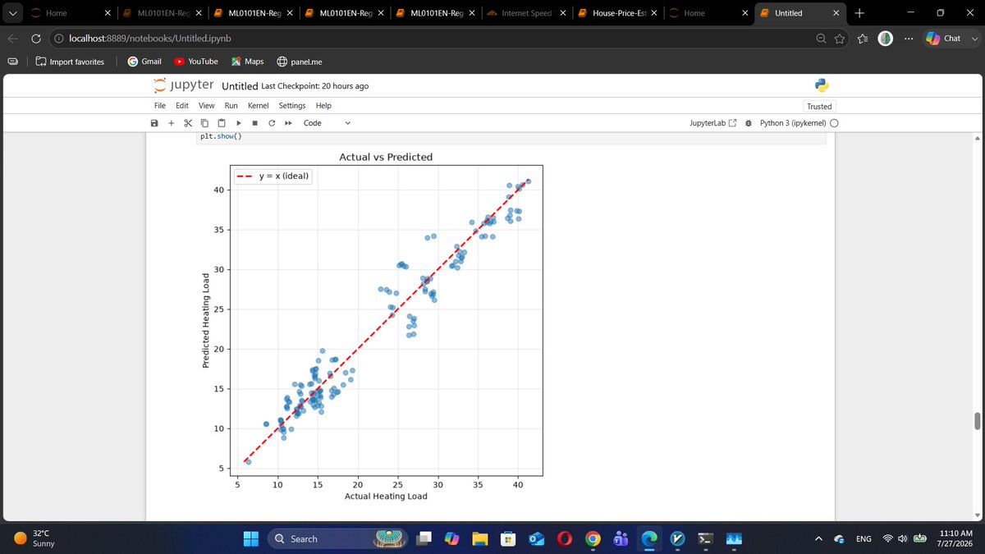Open the browser Settings and more menu
This screenshot has height=554, width=985.
[908, 39]
